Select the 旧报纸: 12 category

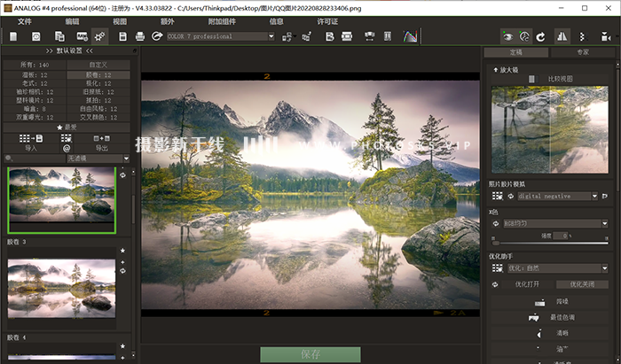click(x=98, y=92)
